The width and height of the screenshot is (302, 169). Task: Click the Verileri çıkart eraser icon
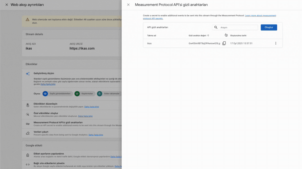[28, 133]
